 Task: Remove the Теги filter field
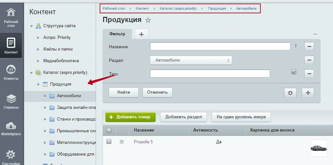[x=309, y=74]
